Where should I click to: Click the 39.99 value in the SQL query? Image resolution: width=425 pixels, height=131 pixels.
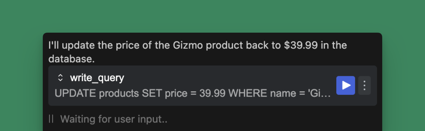(x=212, y=93)
